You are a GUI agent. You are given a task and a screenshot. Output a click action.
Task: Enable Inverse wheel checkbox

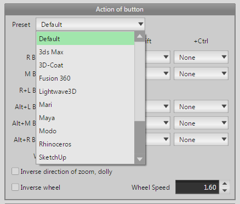pyautogui.click(x=15, y=188)
